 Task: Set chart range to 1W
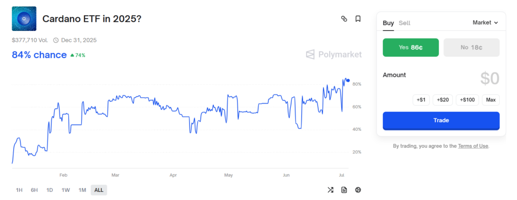[x=66, y=190]
